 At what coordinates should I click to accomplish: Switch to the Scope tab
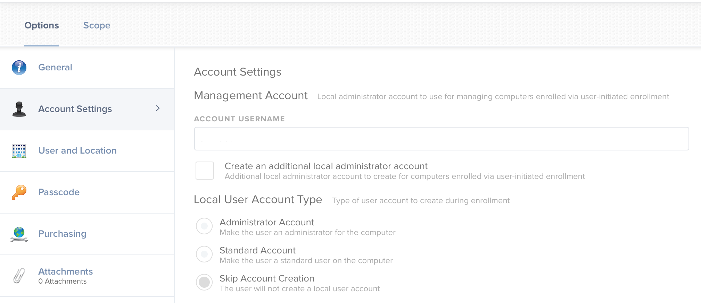coord(97,25)
